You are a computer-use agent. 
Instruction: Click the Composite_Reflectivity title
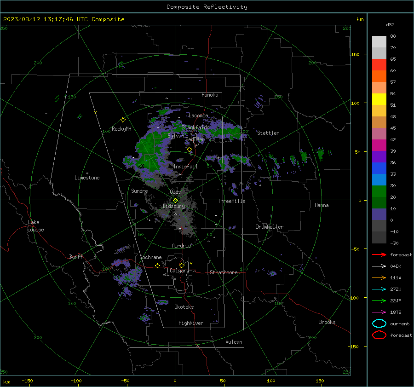click(x=207, y=7)
